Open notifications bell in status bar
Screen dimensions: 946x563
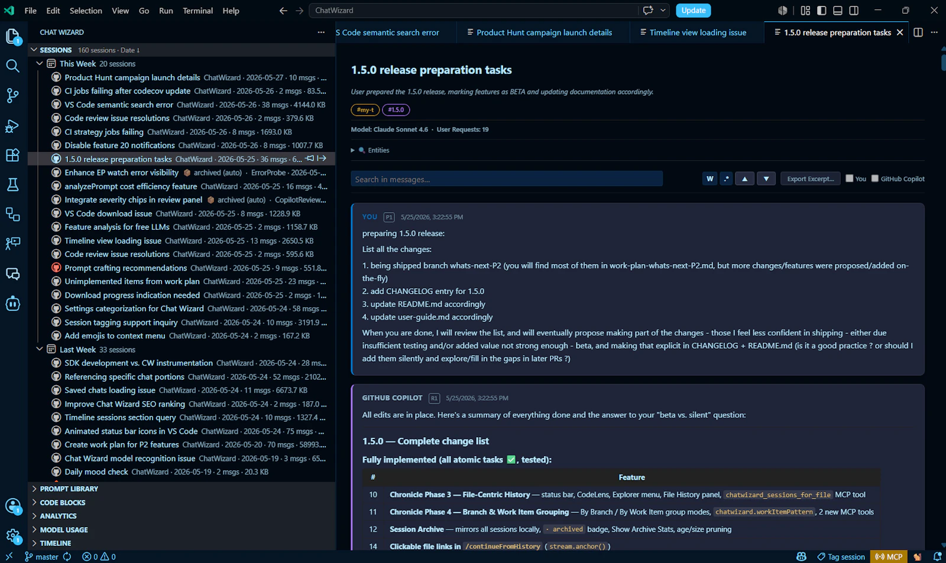937,557
